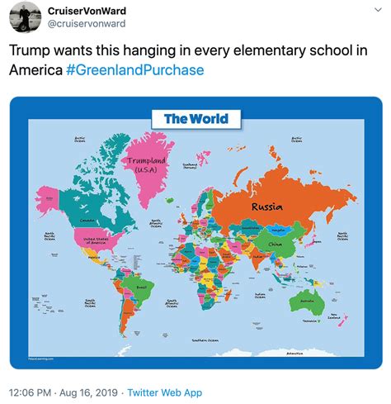Click the Canada label on the map
This screenshot has width=391, height=404.
[87, 221]
